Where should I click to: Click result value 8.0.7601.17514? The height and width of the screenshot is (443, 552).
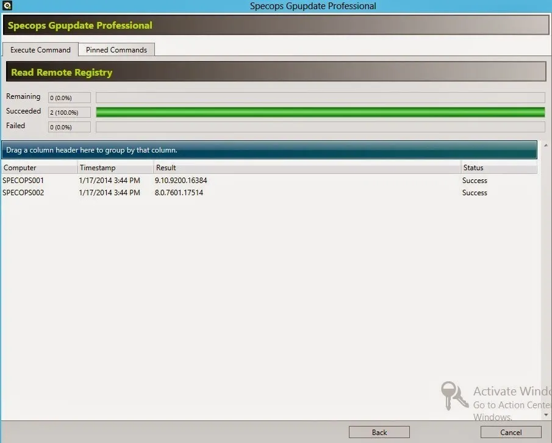179,193
